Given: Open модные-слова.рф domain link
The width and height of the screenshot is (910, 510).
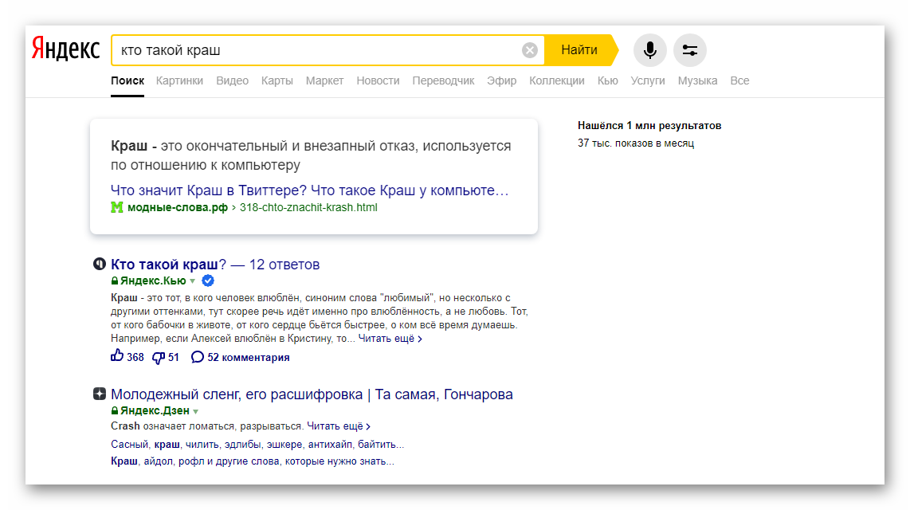Looking at the screenshot, I should point(177,208).
